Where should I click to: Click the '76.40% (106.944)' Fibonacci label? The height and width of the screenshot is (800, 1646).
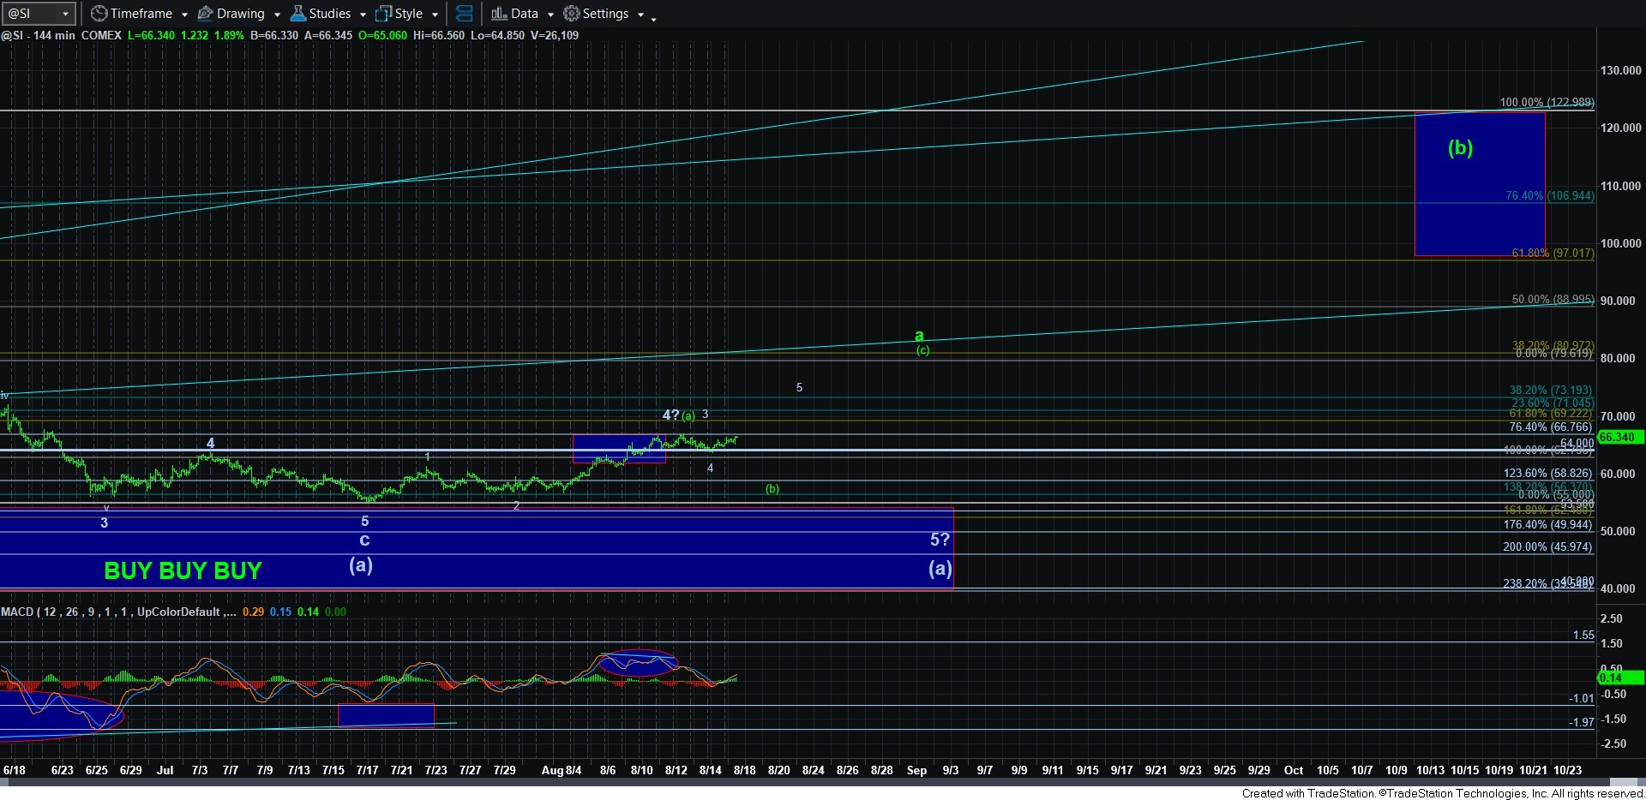pyautogui.click(x=1550, y=196)
